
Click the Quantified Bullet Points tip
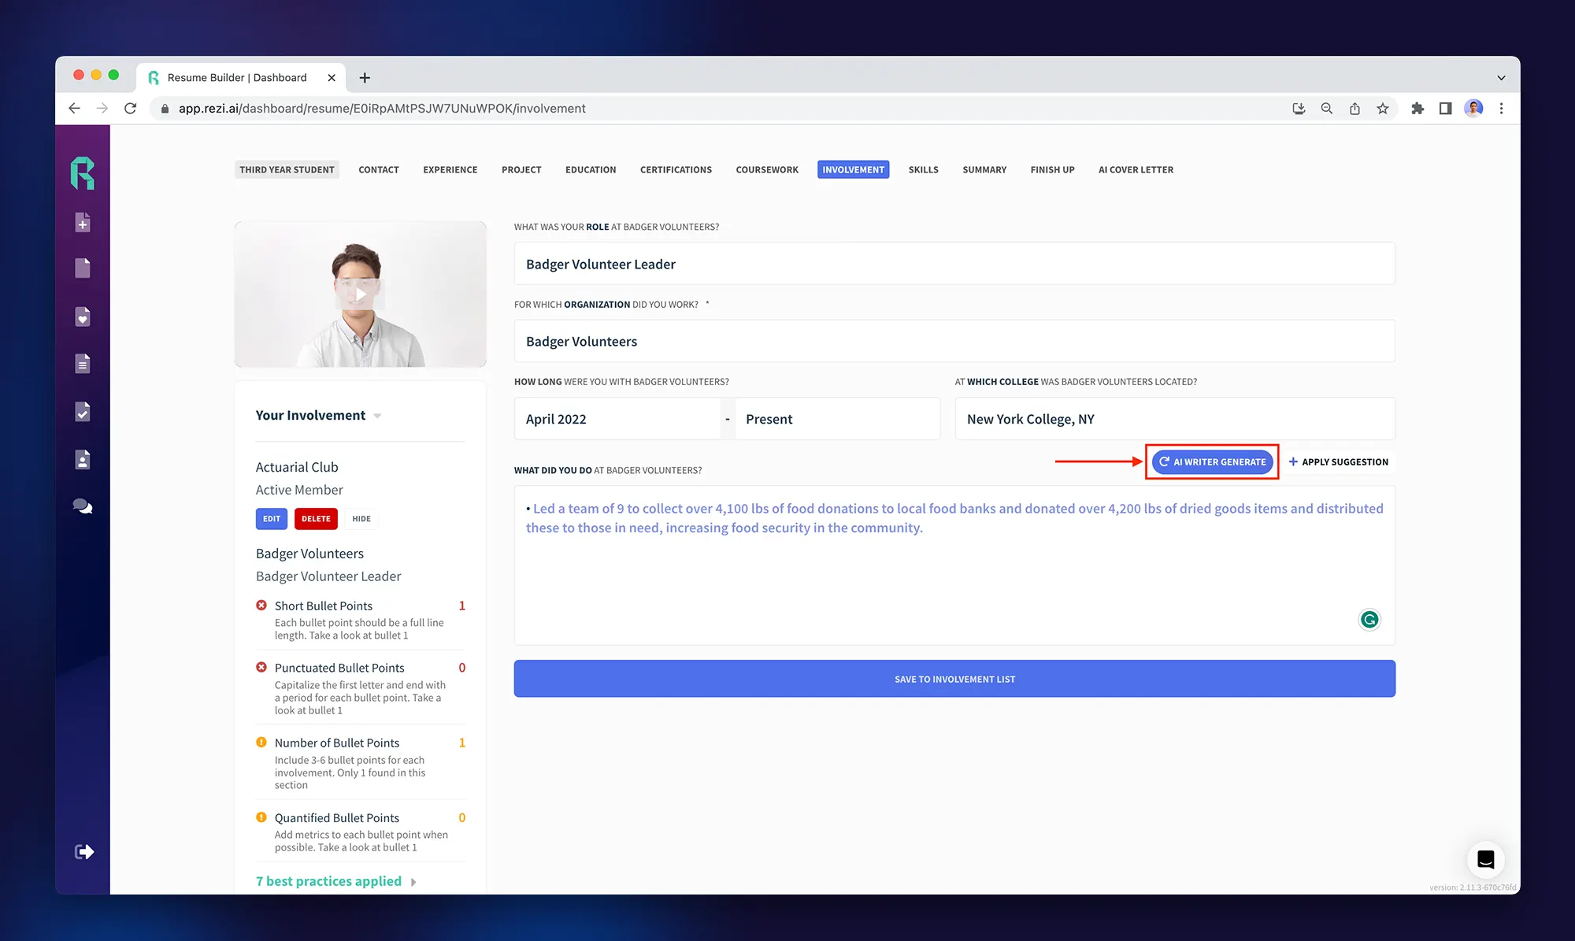pos(361,832)
